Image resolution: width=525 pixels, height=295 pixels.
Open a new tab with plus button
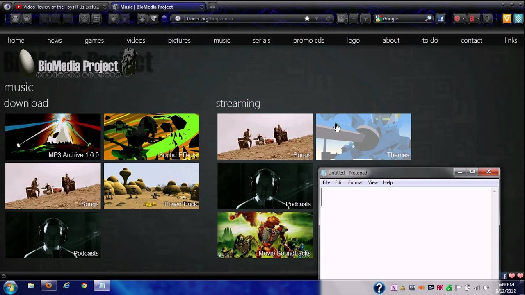(x=212, y=7)
